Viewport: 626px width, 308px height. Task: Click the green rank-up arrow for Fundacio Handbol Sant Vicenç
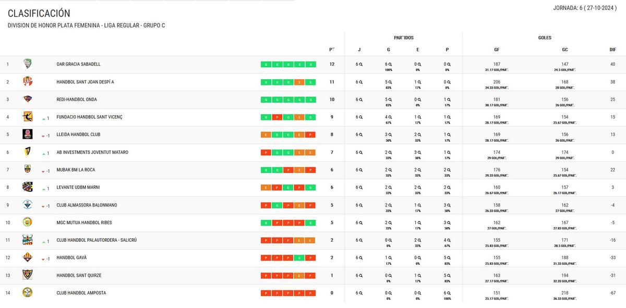click(44, 117)
